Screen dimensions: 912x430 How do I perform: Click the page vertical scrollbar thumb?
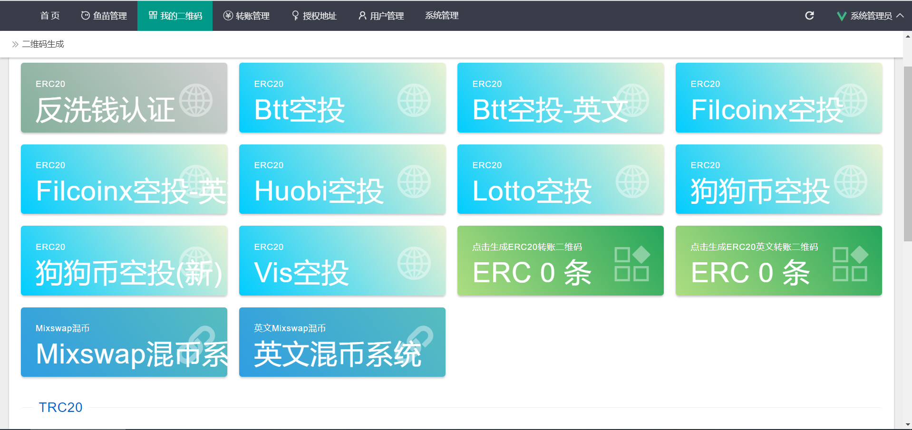coord(907,154)
